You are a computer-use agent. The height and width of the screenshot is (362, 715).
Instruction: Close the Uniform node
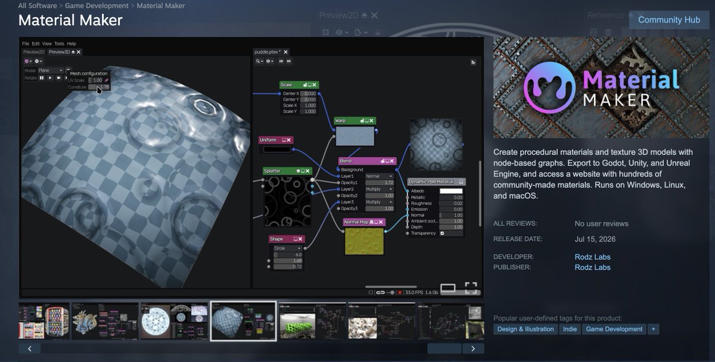(290, 140)
